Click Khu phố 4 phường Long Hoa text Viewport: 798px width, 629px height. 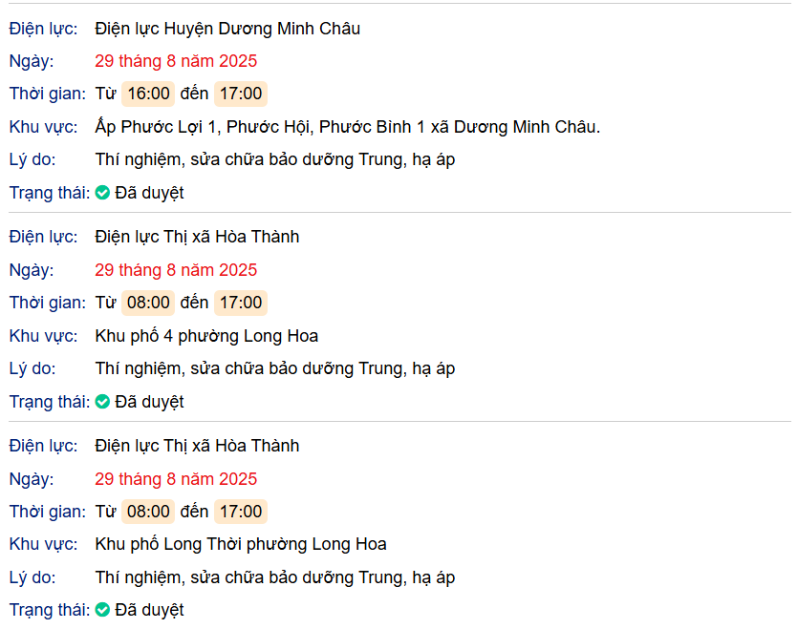pos(206,336)
